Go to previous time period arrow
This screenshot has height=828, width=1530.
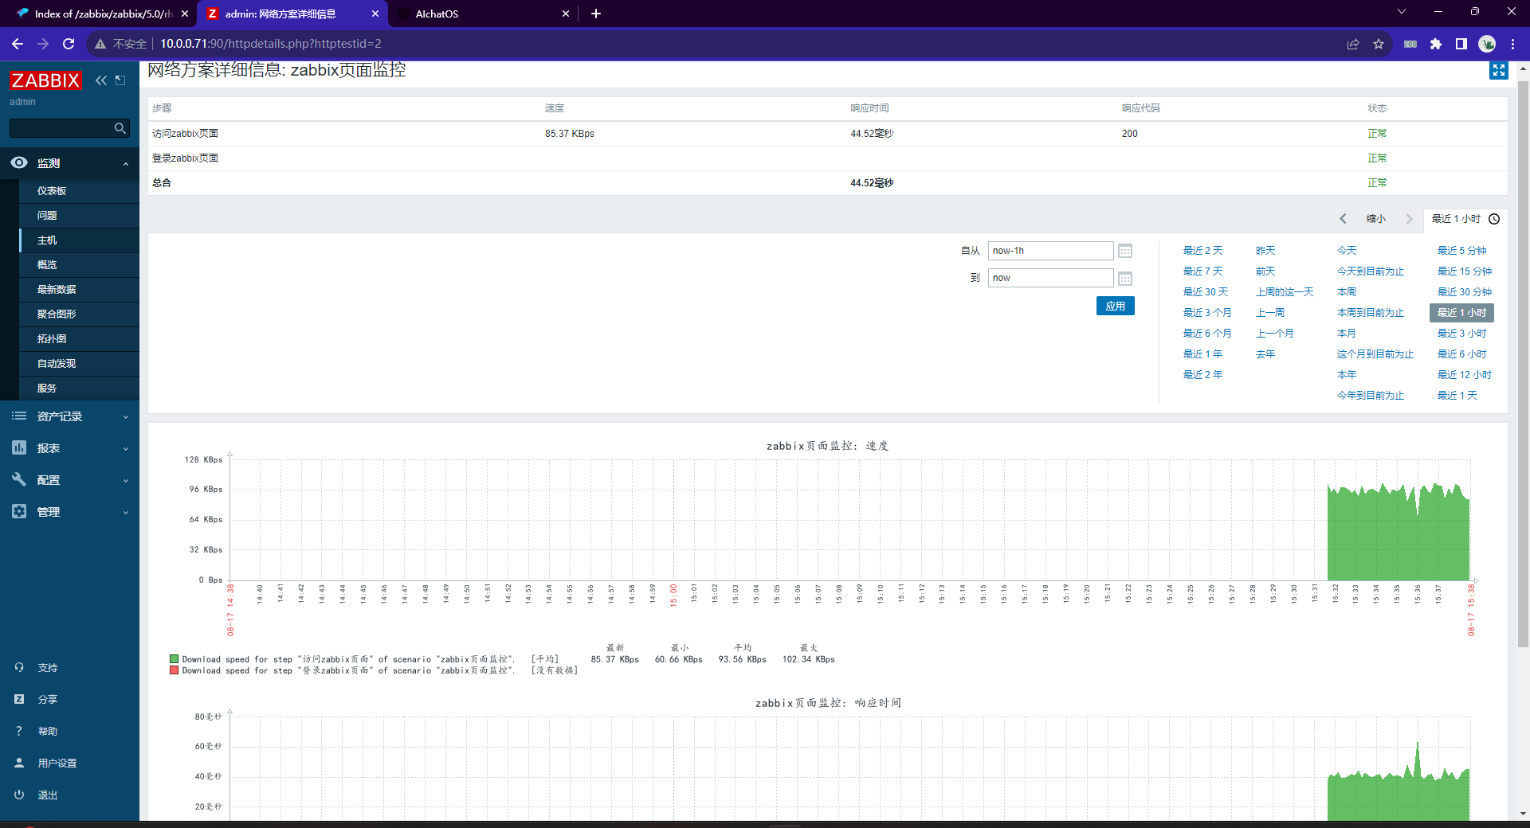(1343, 219)
